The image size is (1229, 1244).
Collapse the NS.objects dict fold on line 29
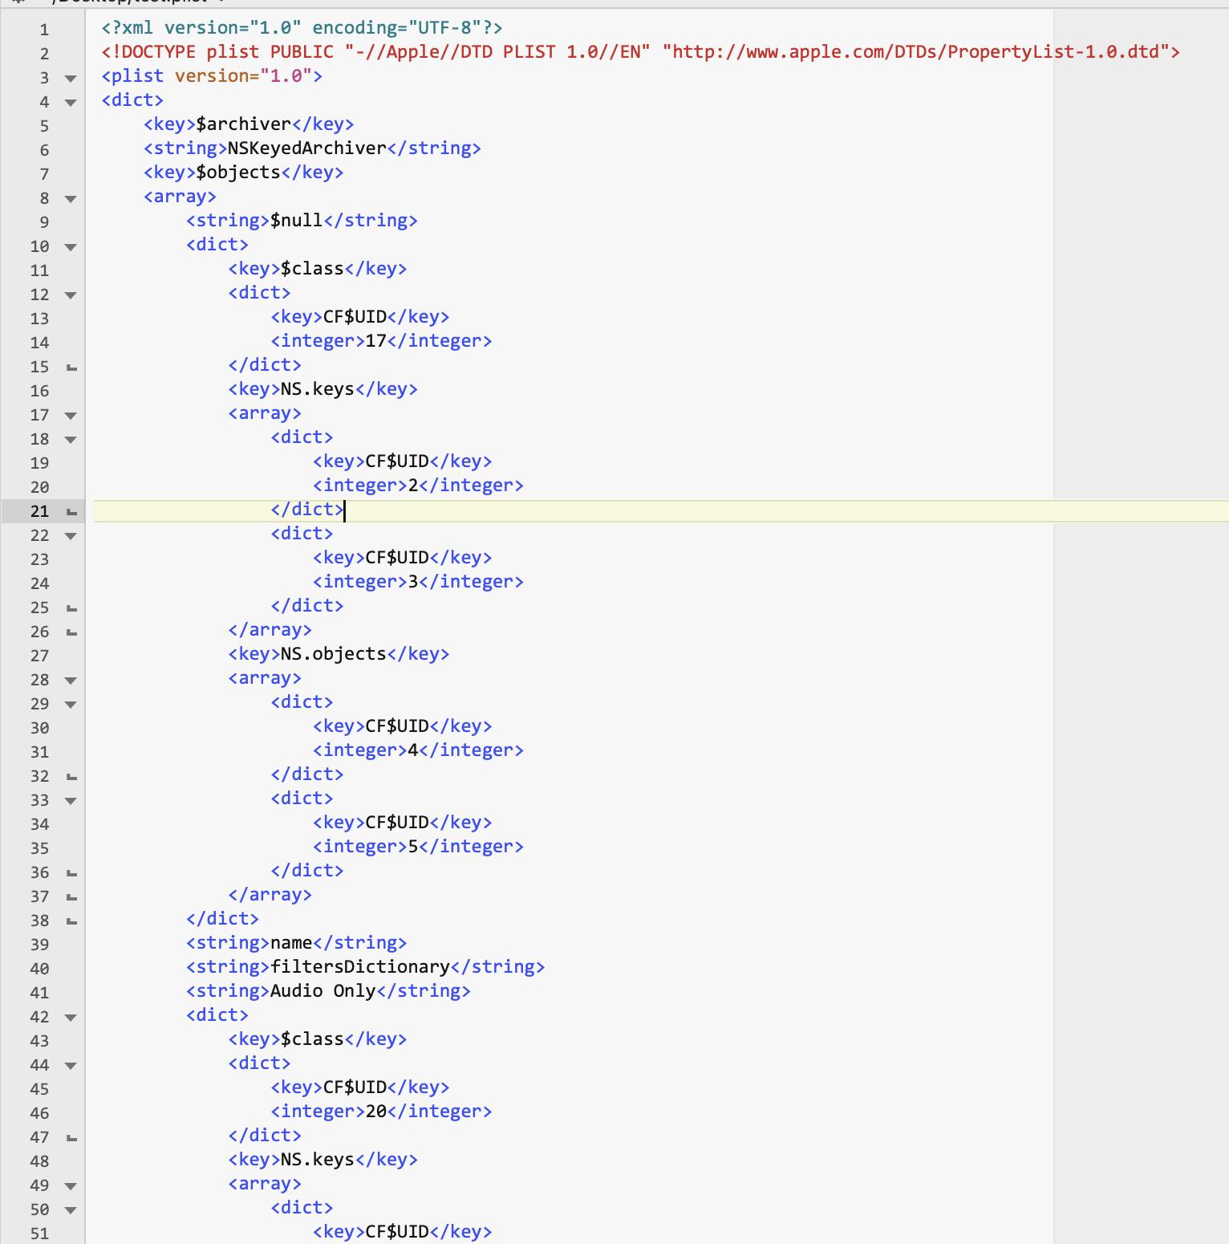click(70, 704)
